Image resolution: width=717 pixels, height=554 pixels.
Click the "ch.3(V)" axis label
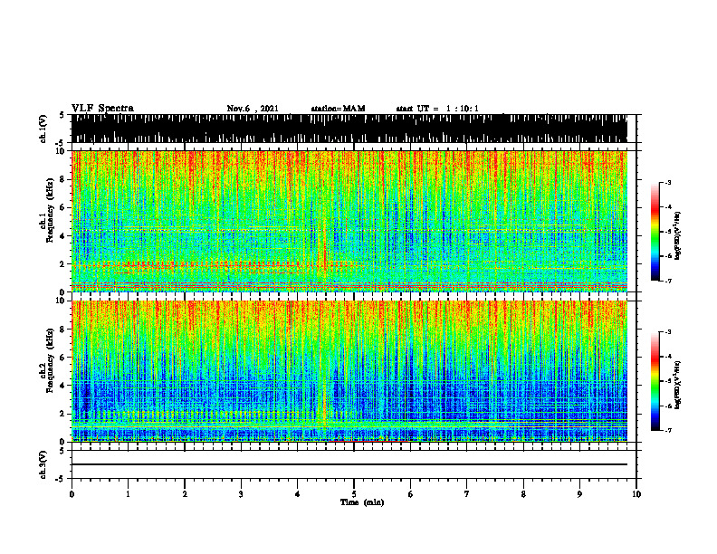click(44, 464)
